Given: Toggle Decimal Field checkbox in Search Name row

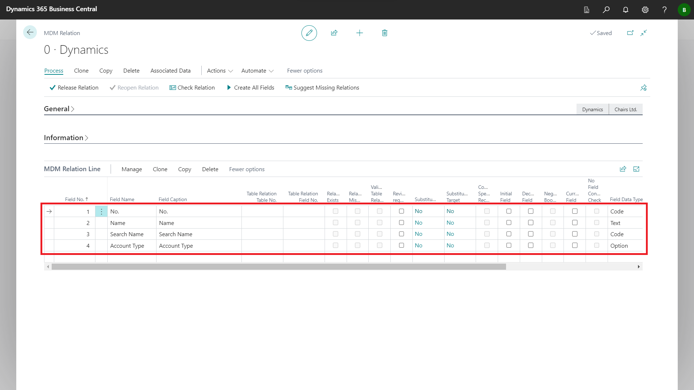Looking at the screenshot, I should coord(531,234).
